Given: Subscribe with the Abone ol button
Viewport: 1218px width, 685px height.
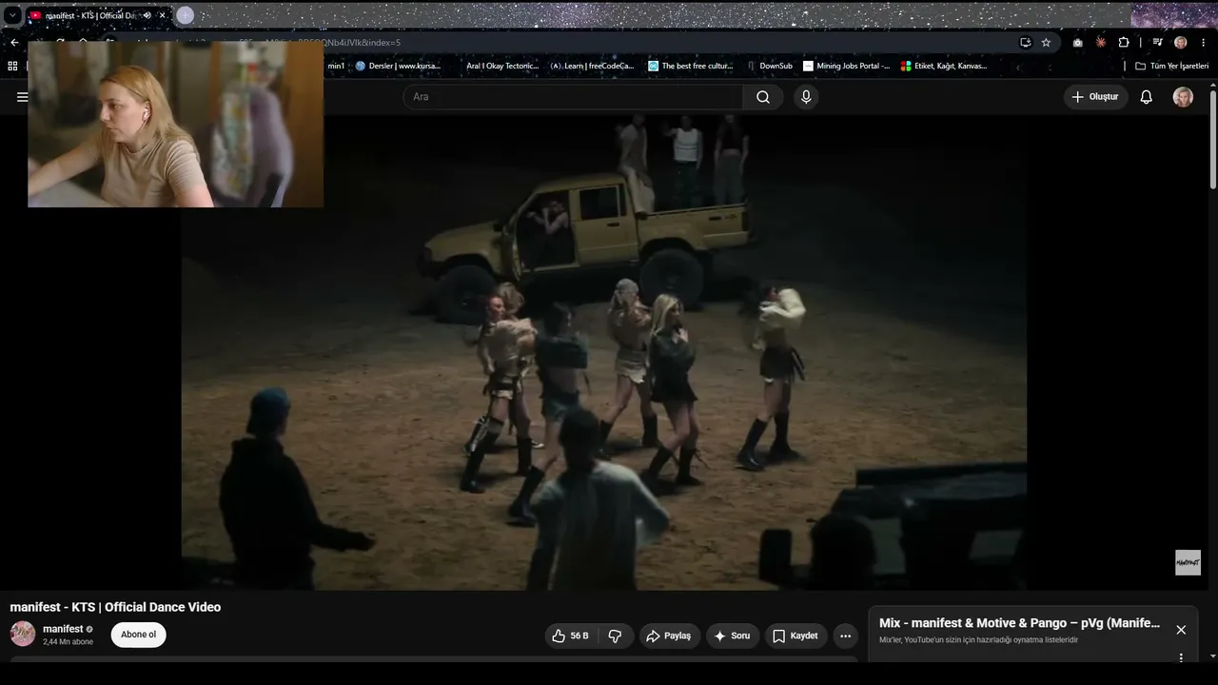Looking at the screenshot, I should [138, 635].
